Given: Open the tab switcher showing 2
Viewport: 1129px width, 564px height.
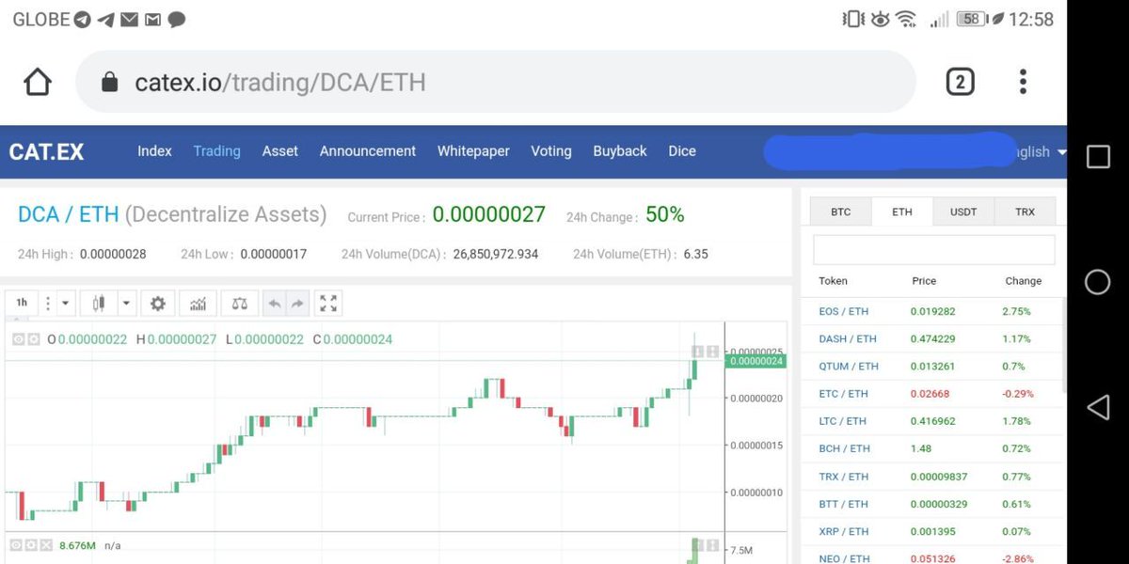Looking at the screenshot, I should pyautogui.click(x=960, y=83).
